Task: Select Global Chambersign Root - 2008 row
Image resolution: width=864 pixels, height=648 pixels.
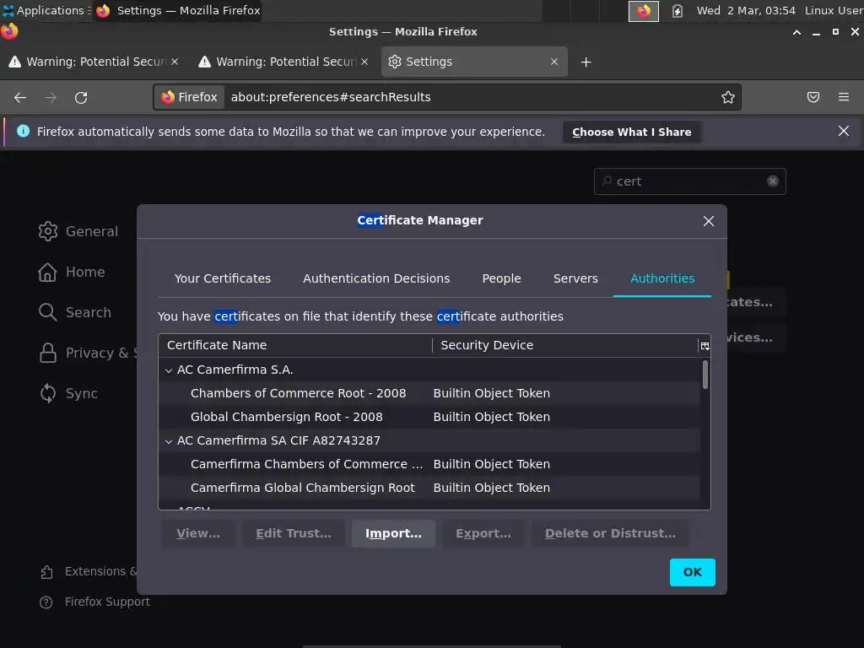Action: (x=429, y=417)
